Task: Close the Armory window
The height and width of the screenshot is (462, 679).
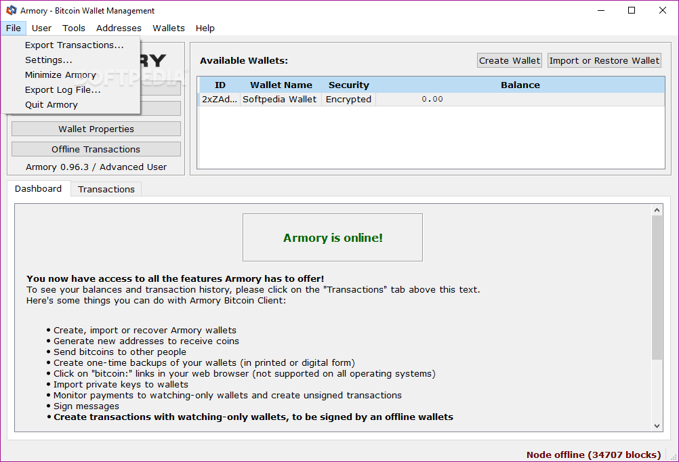Action: point(663,10)
